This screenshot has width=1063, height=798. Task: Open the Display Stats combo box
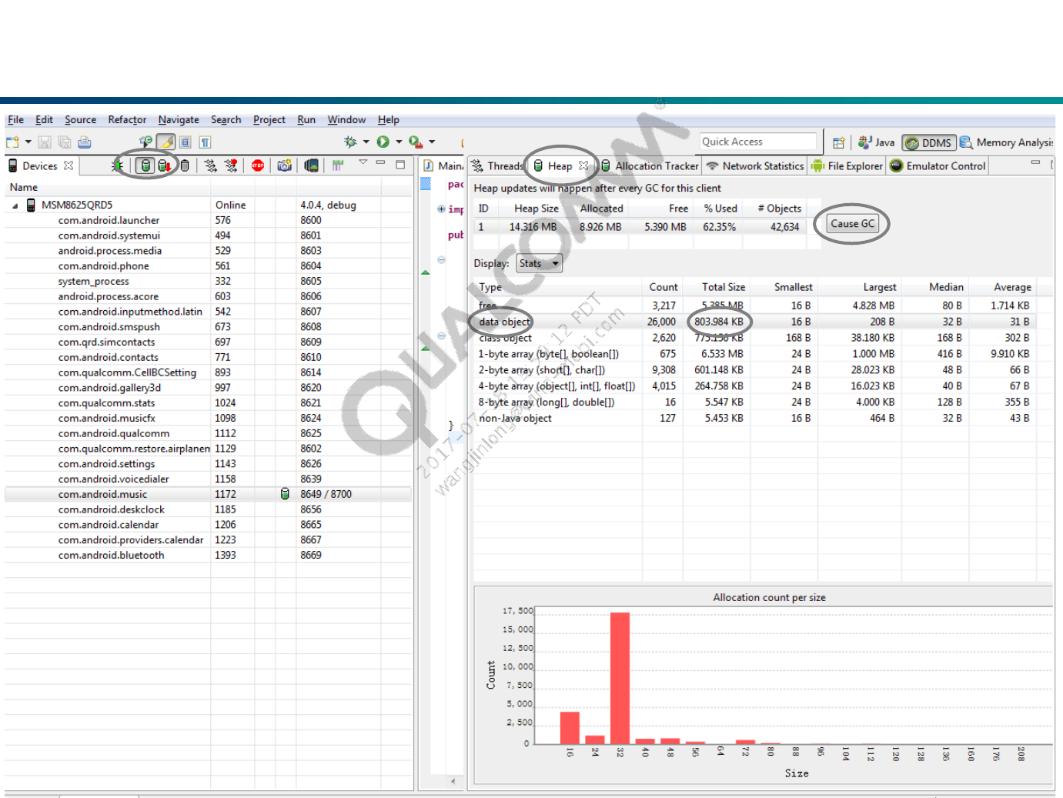click(x=539, y=264)
